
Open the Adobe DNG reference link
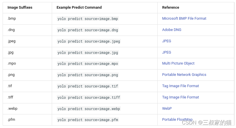pyautogui.click(x=172, y=30)
